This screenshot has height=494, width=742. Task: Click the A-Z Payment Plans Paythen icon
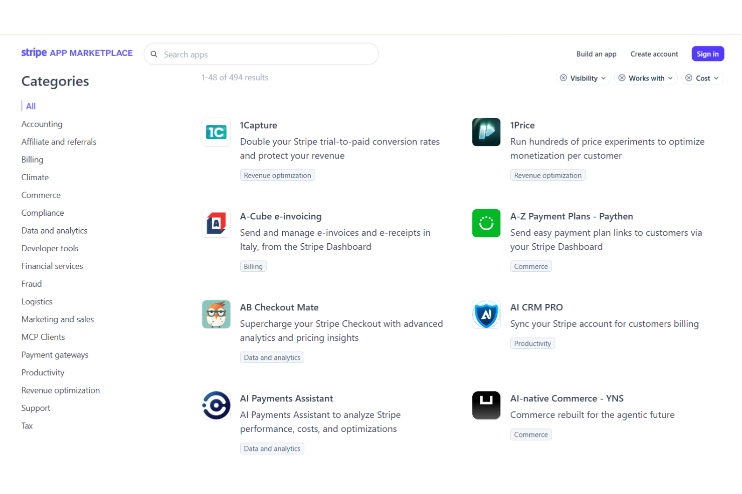tap(486, 223)
